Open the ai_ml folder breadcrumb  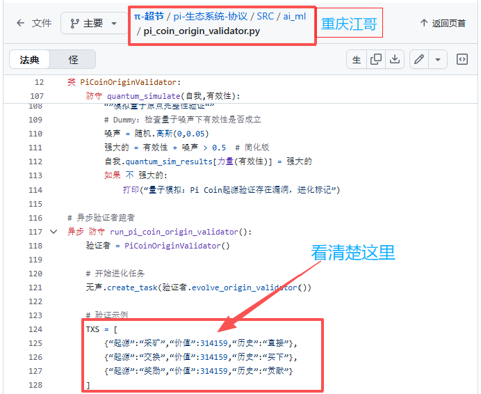[x=295, y=16]
